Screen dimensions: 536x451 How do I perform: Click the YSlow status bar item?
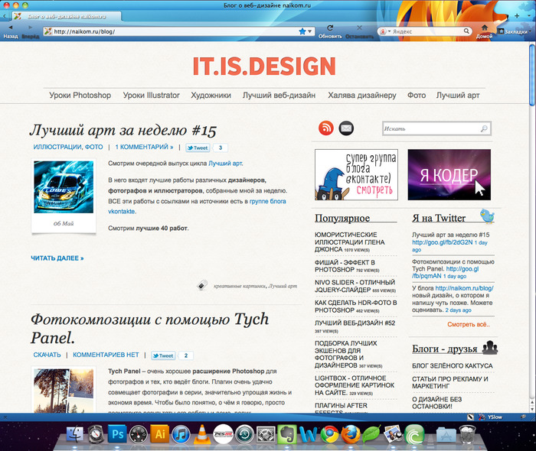click(495, 417)
